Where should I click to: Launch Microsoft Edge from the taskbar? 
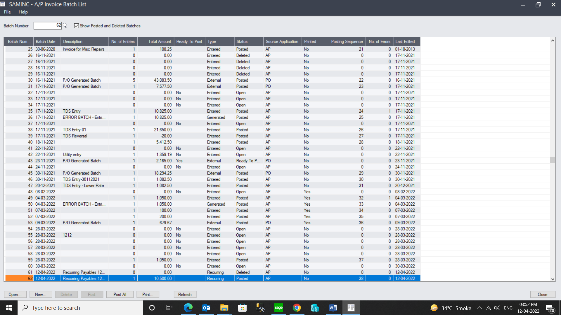(x=188, y=308)
